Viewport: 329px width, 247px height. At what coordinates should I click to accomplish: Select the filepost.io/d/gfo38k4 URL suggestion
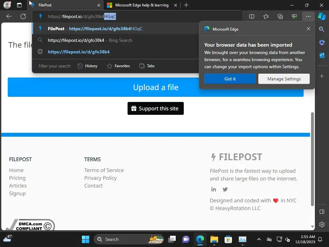(x=115, y=52)
